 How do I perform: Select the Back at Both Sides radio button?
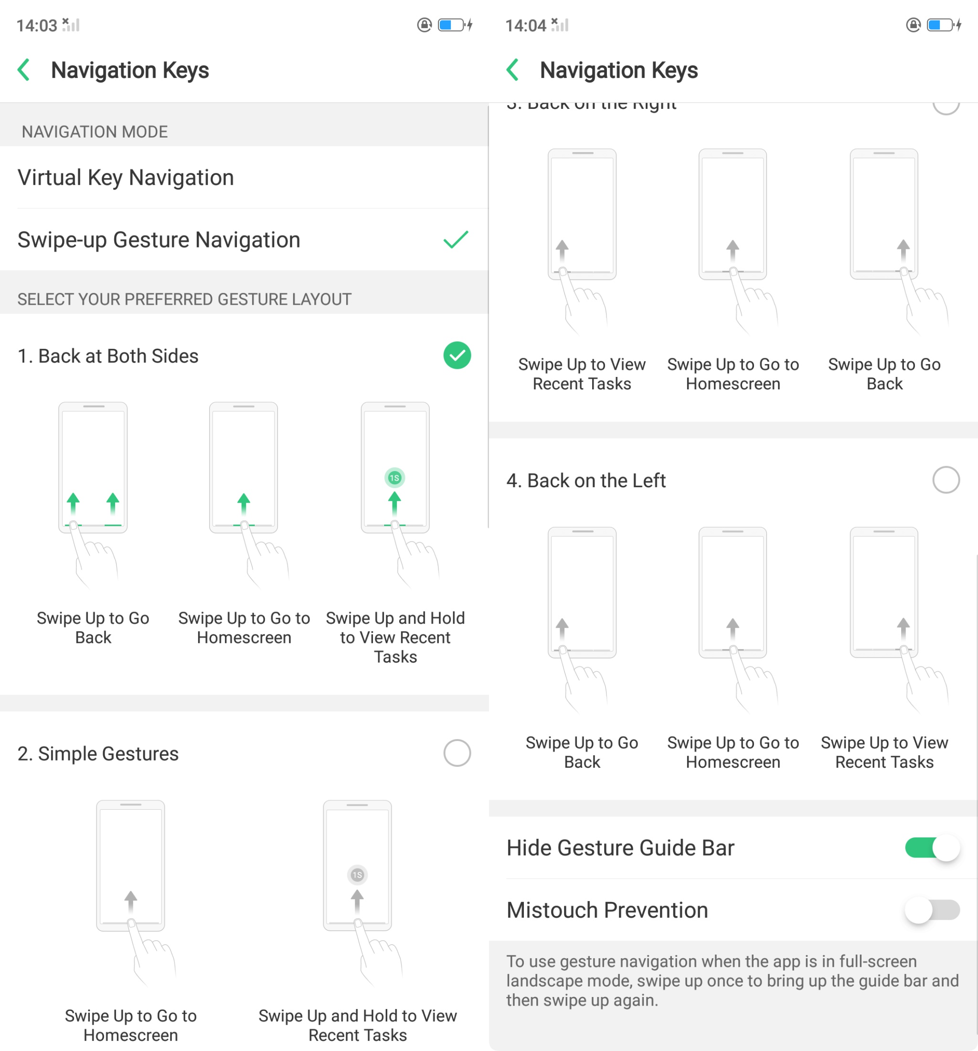click(457, 355)
